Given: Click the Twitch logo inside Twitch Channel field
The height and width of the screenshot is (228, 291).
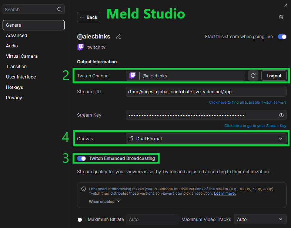Looking at the screenshot, I should [133, 76].
